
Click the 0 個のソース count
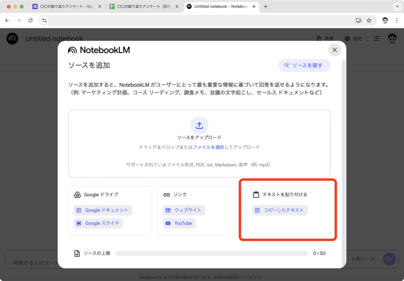click(363, 259)
